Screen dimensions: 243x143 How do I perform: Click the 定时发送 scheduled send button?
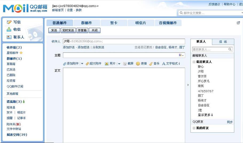68,30
